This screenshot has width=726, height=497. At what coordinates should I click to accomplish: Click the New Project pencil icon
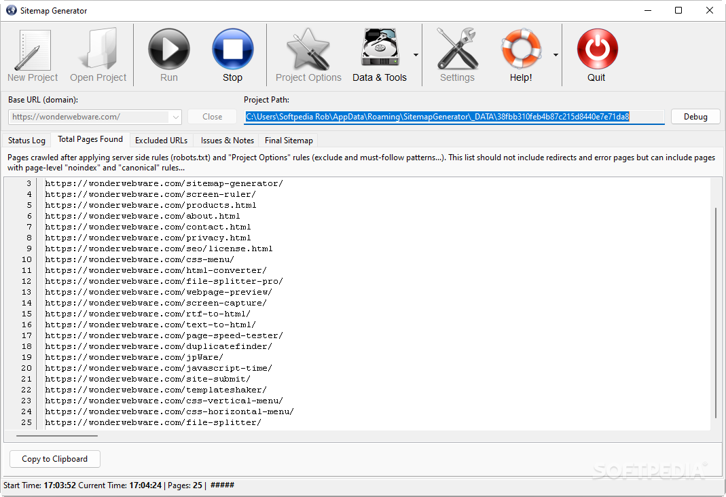[x=33, y=50]
